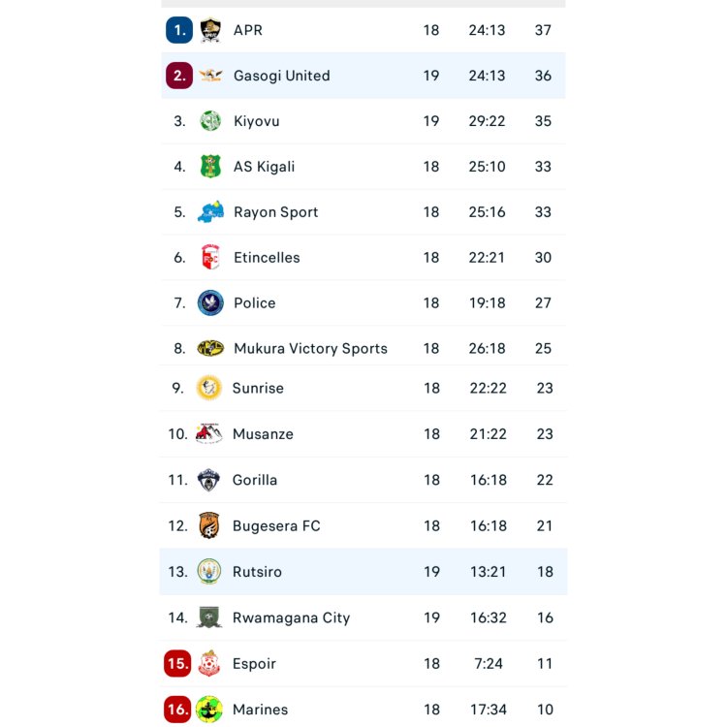This screenshot has height=727, width=727.
Task: Click the red rank 15 relegation badge
Action: tap(177, 664)
